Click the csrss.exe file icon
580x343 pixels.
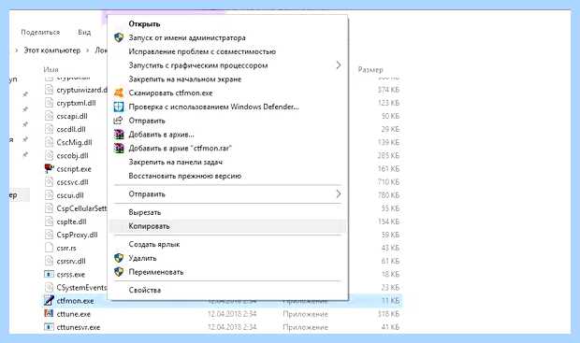coord(49,274)
